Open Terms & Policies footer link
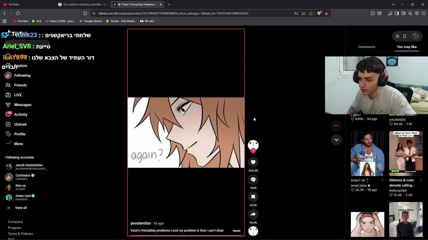Screen dimensions: 428x240 point(20,234)
